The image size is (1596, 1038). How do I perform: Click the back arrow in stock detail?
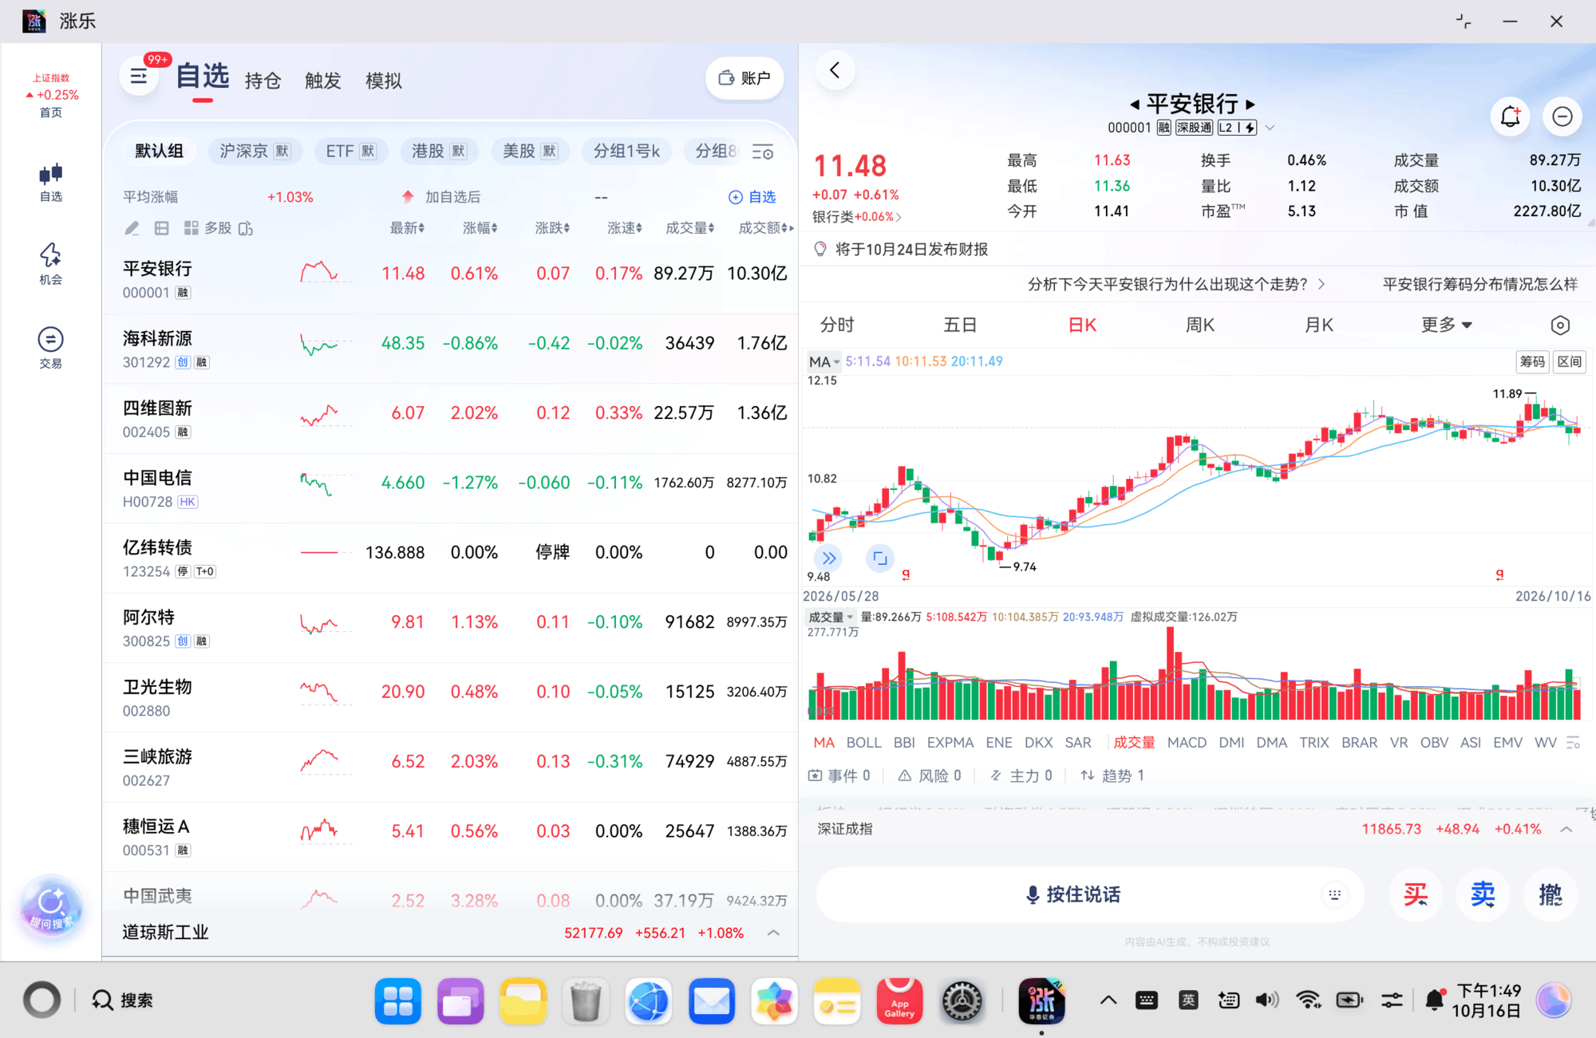point(835,70)
